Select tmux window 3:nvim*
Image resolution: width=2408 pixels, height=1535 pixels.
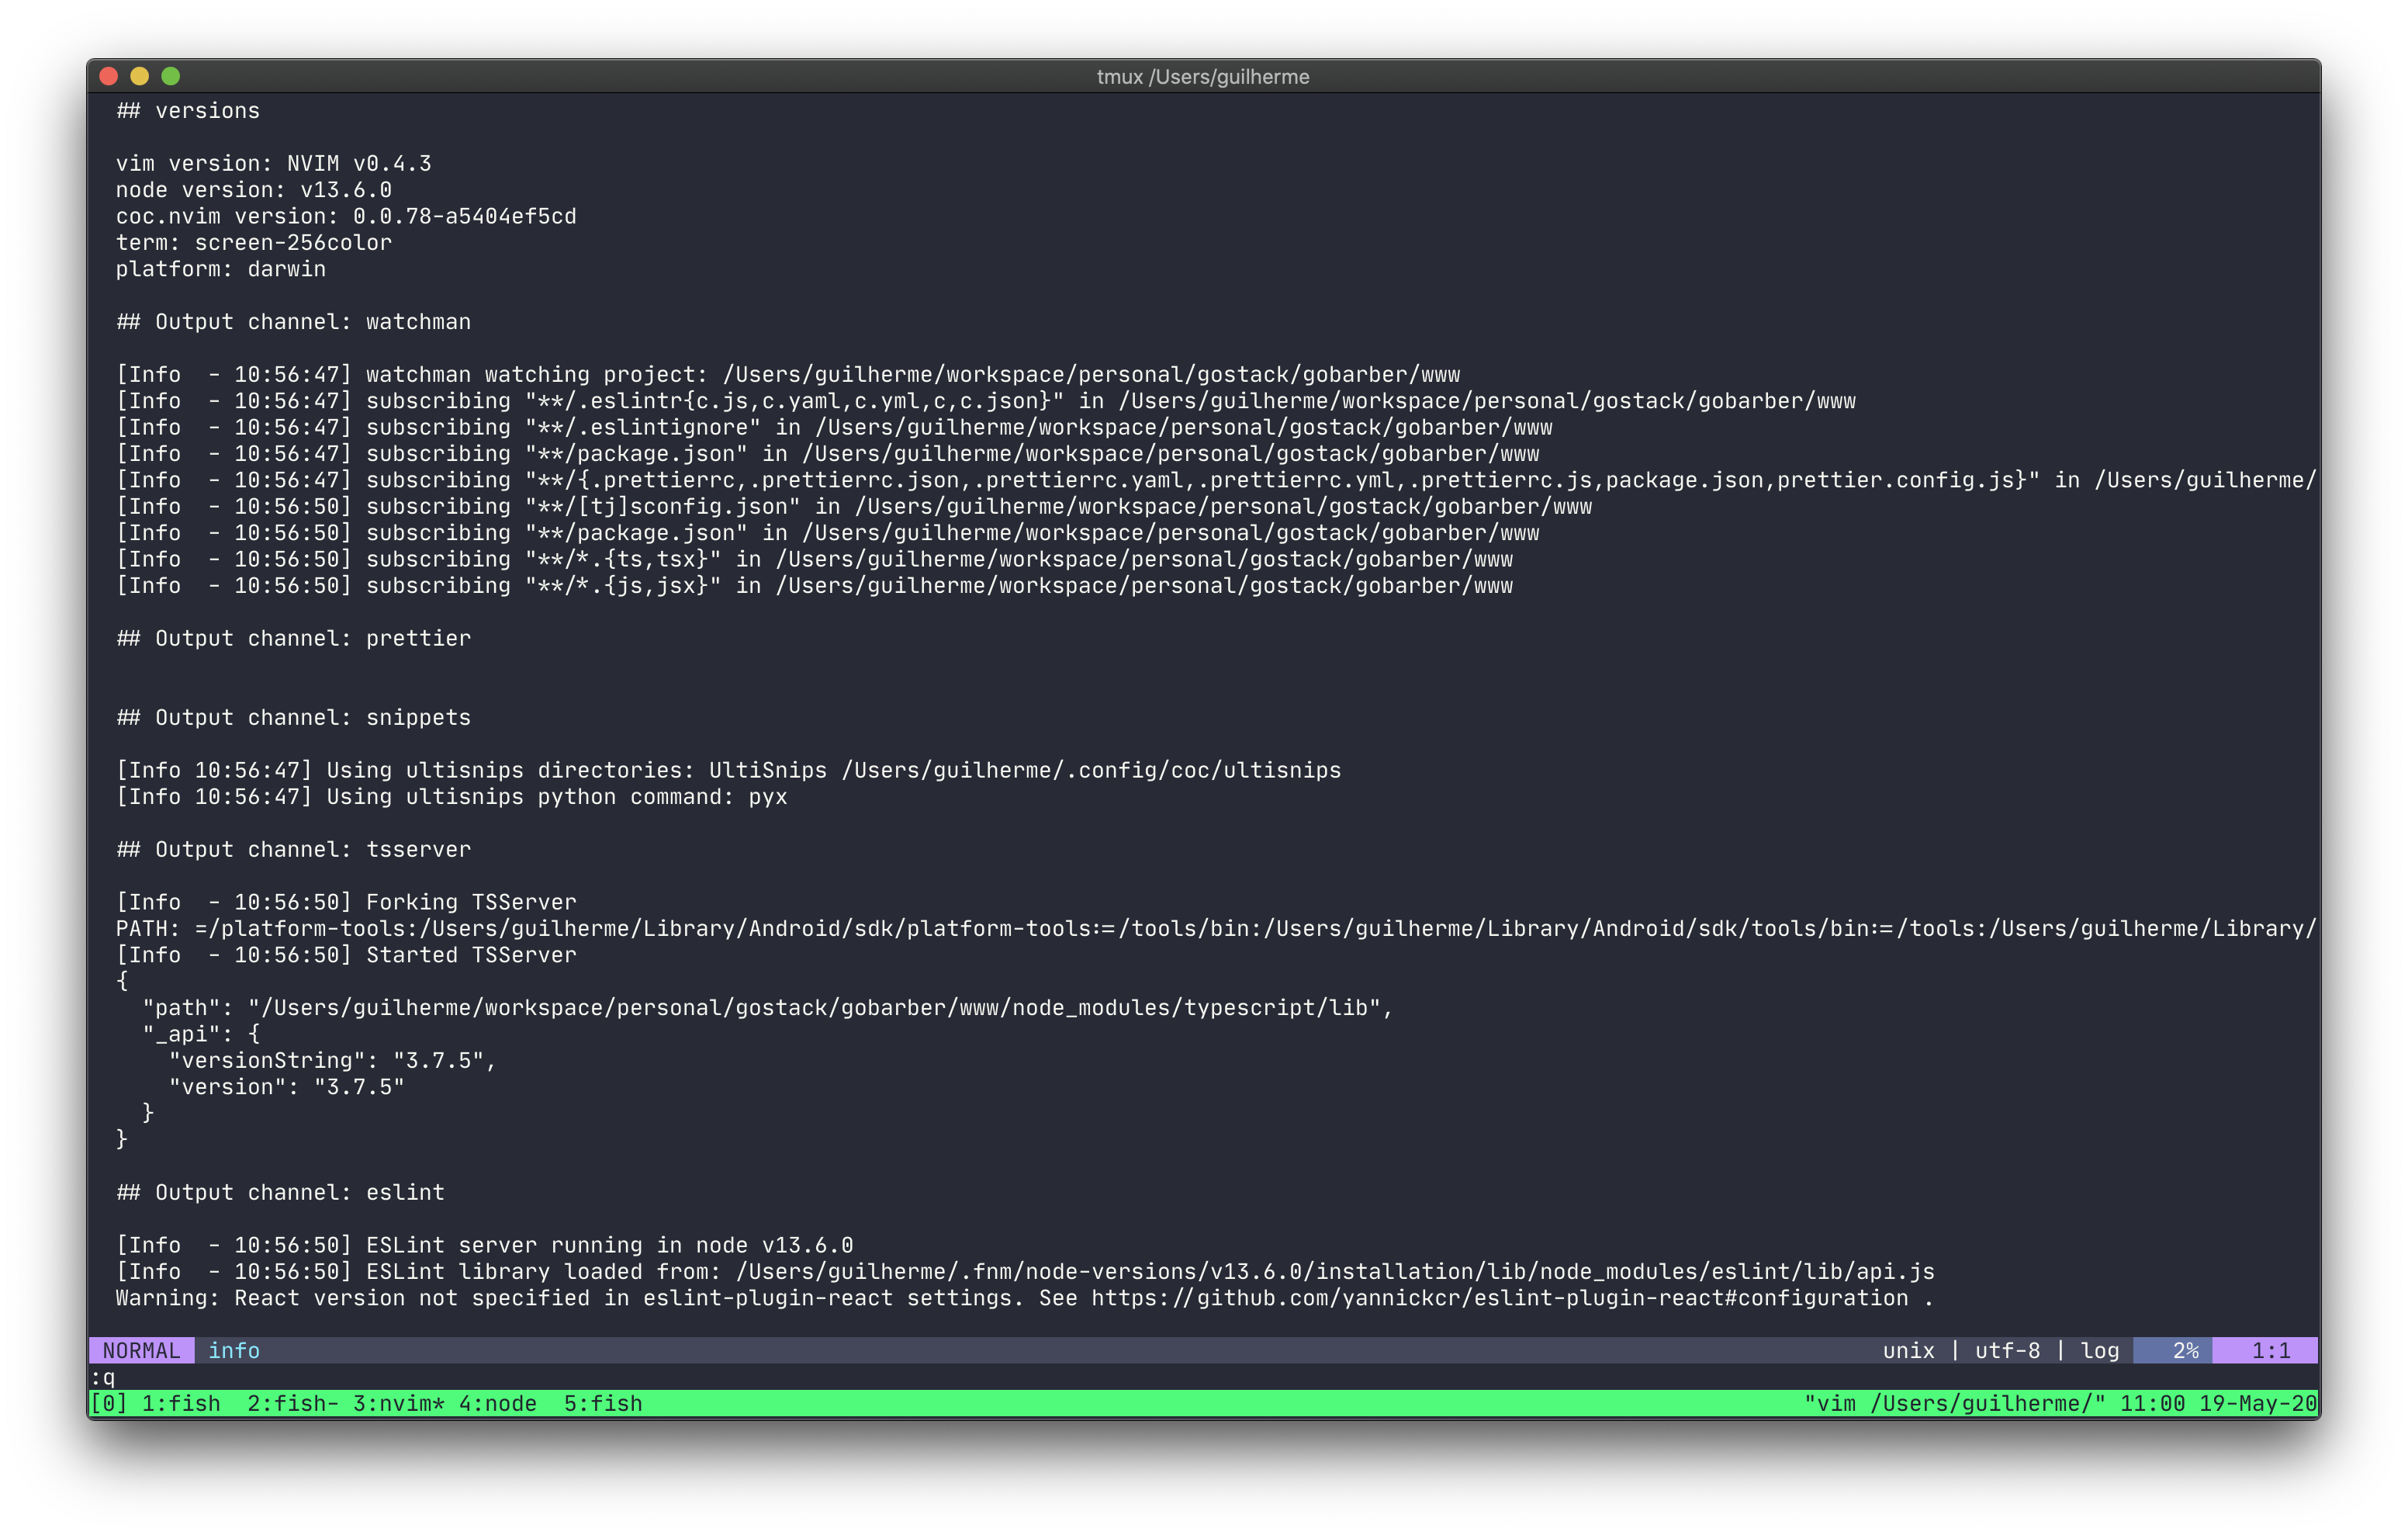click(398, 1403)
